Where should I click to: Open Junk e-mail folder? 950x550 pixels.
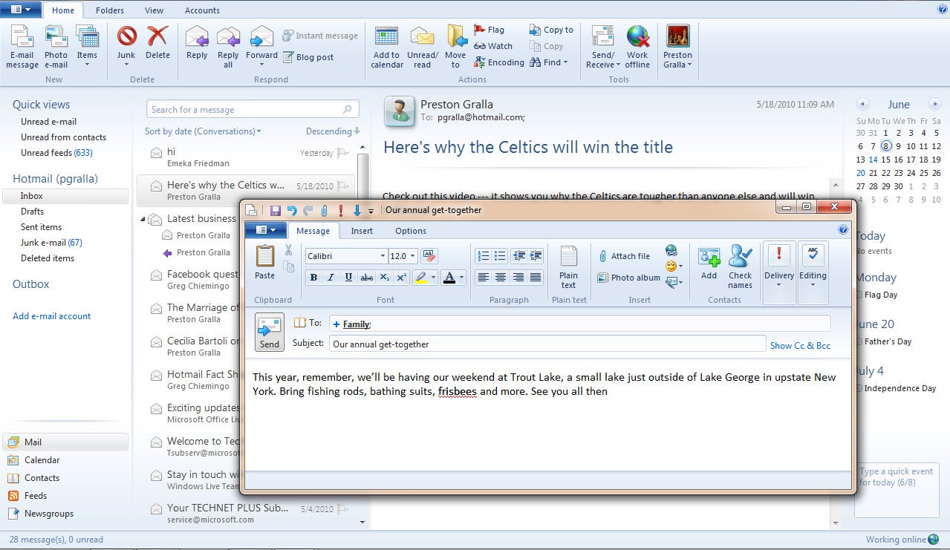[x=51, y=243]
